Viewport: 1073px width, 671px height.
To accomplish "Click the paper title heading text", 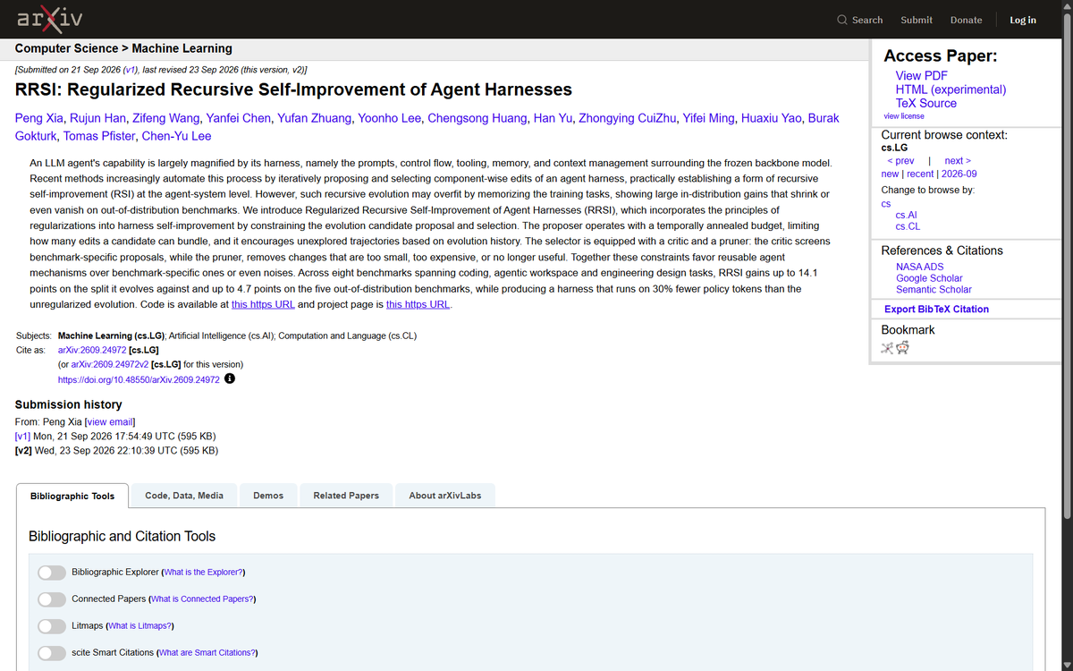I will 293,89.
